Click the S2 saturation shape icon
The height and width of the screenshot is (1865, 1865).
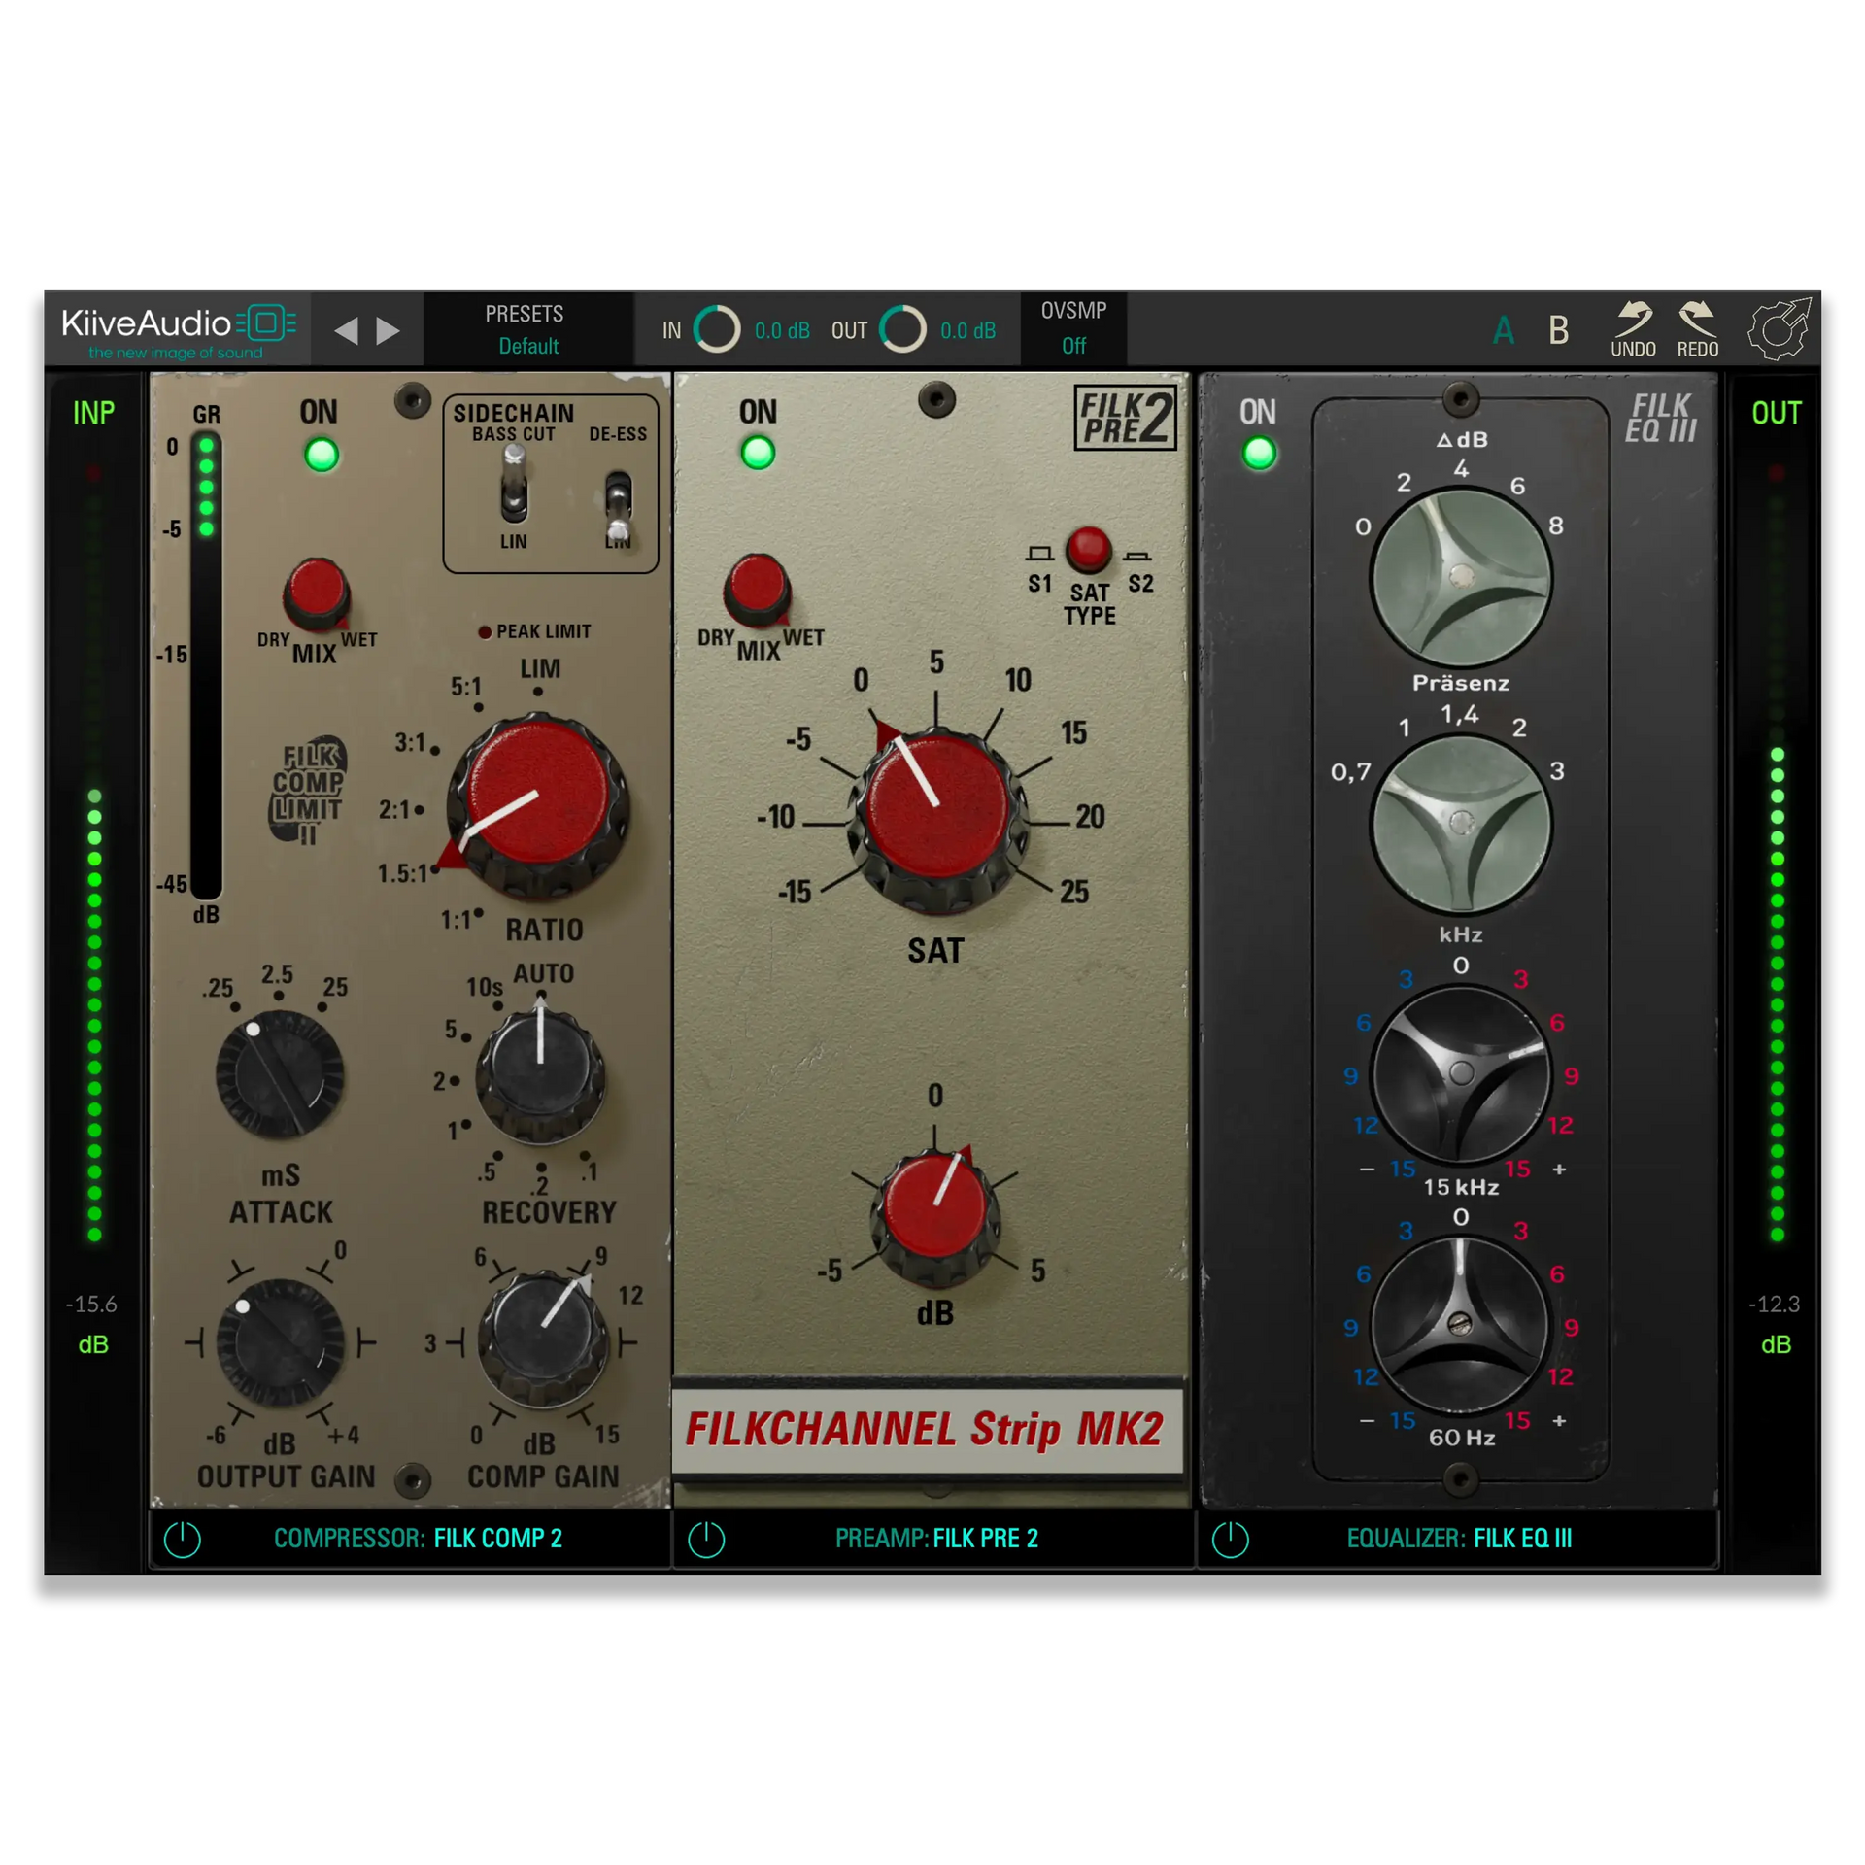coord(1137,556)
